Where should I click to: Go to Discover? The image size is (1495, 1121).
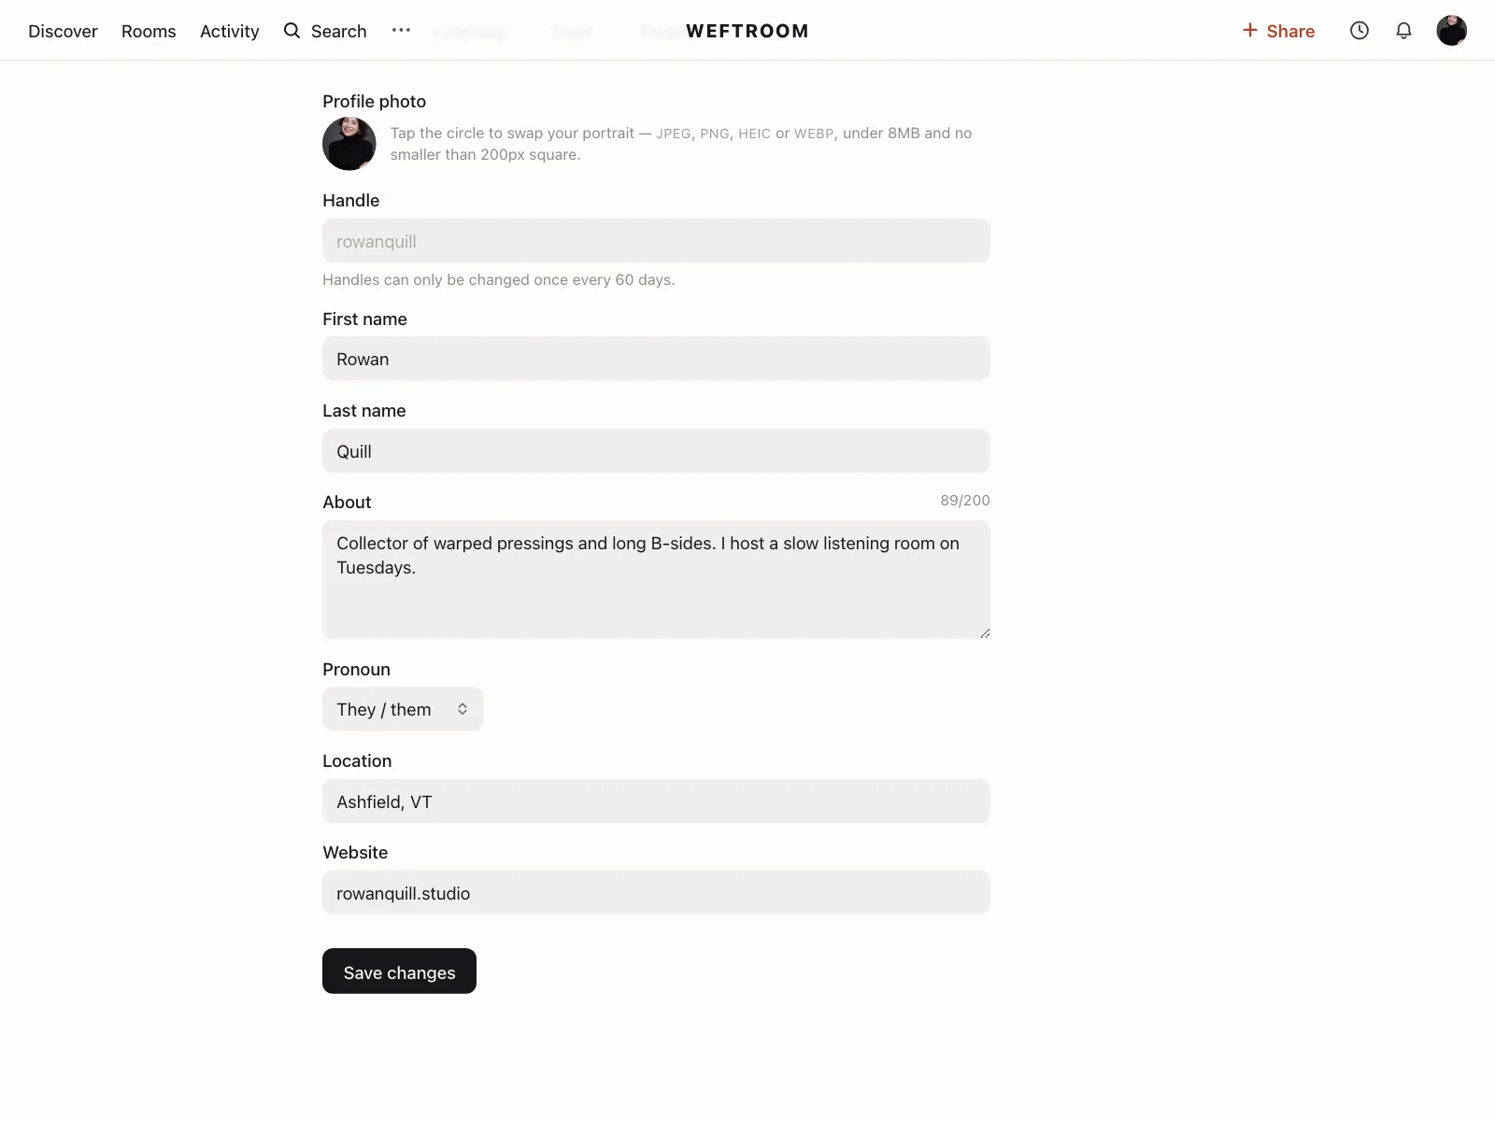63,31
